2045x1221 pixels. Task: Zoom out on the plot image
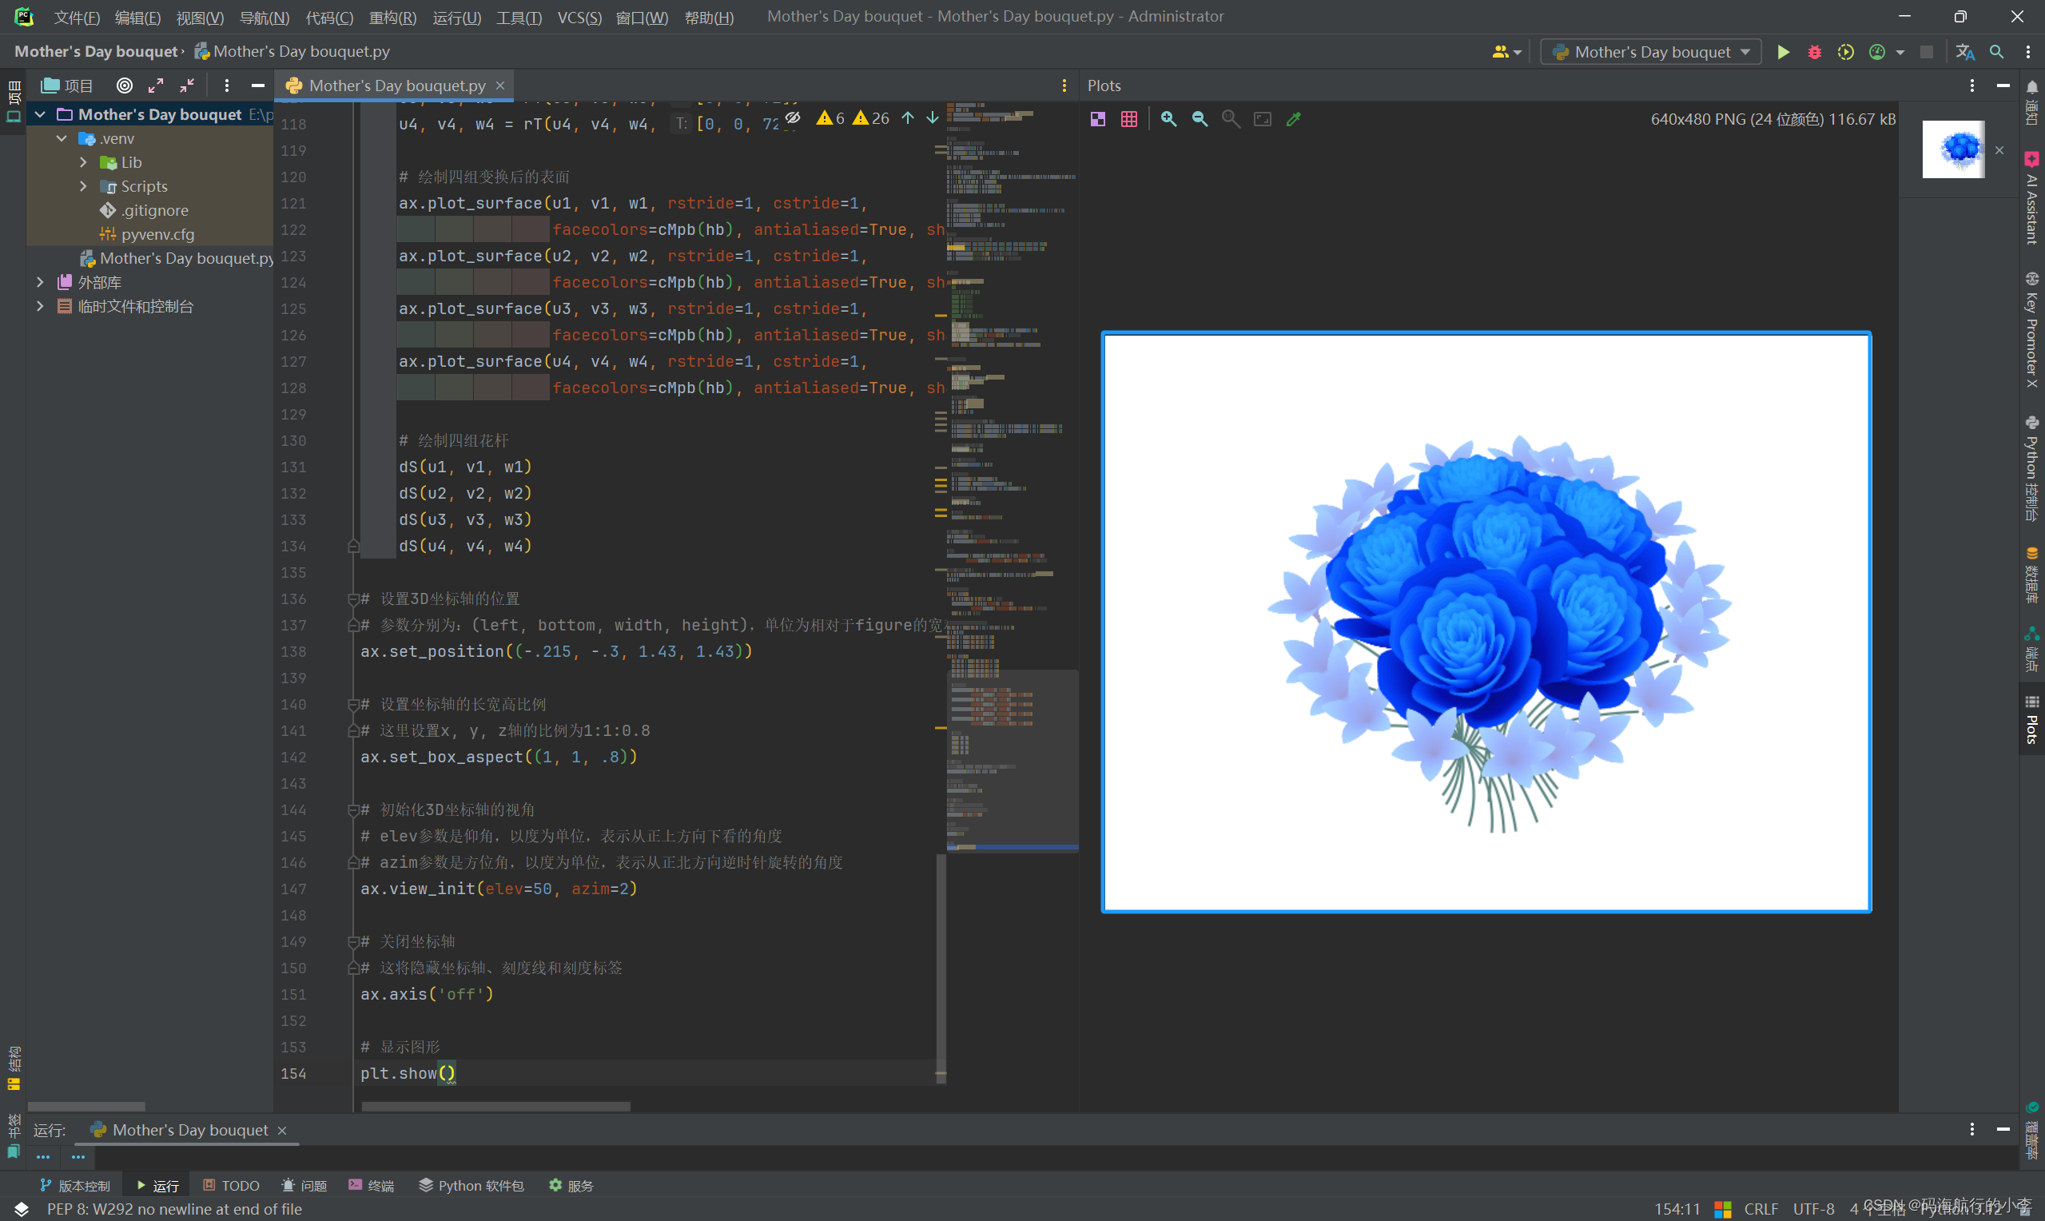1200,119
